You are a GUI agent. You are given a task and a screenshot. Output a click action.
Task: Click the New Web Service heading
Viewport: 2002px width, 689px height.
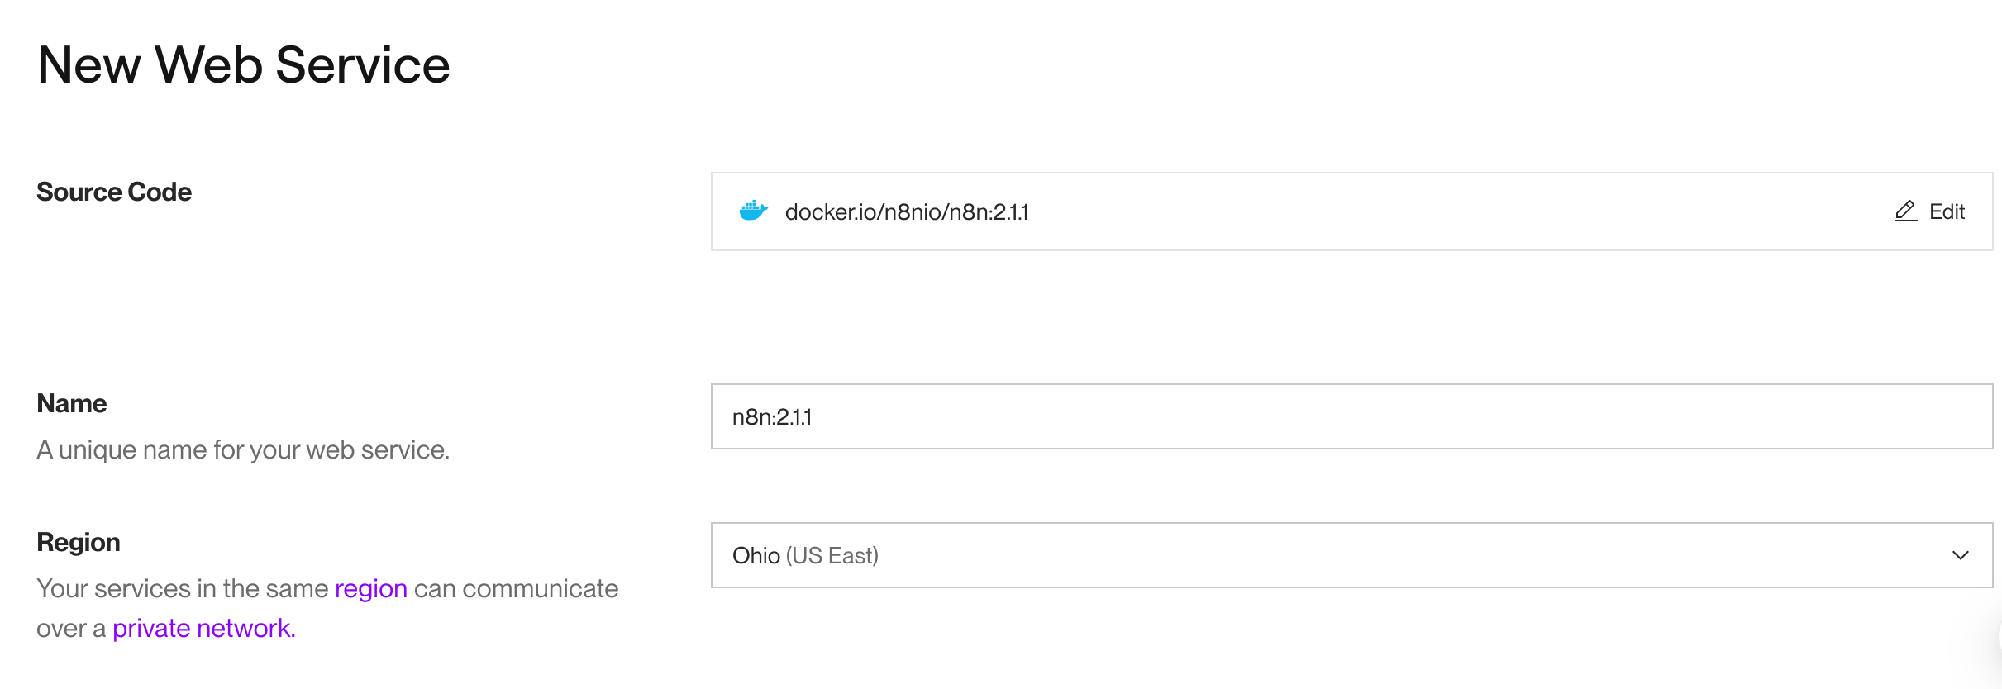click(244, 64)
